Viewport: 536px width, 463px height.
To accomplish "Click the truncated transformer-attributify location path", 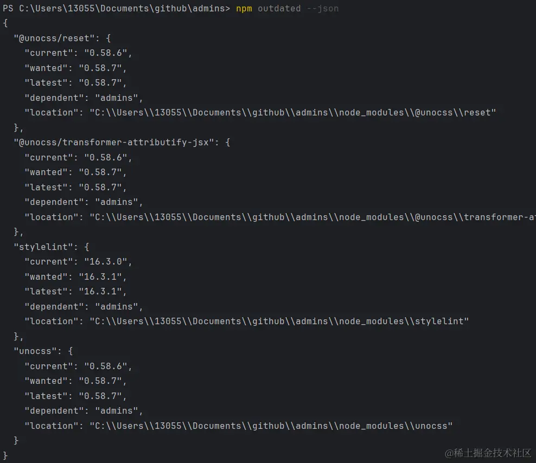I will point(312,217).
